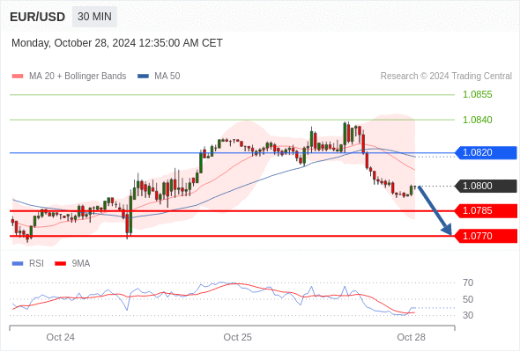
Task: Click the RSI 50 axis value
Action: tap(468, 299)
